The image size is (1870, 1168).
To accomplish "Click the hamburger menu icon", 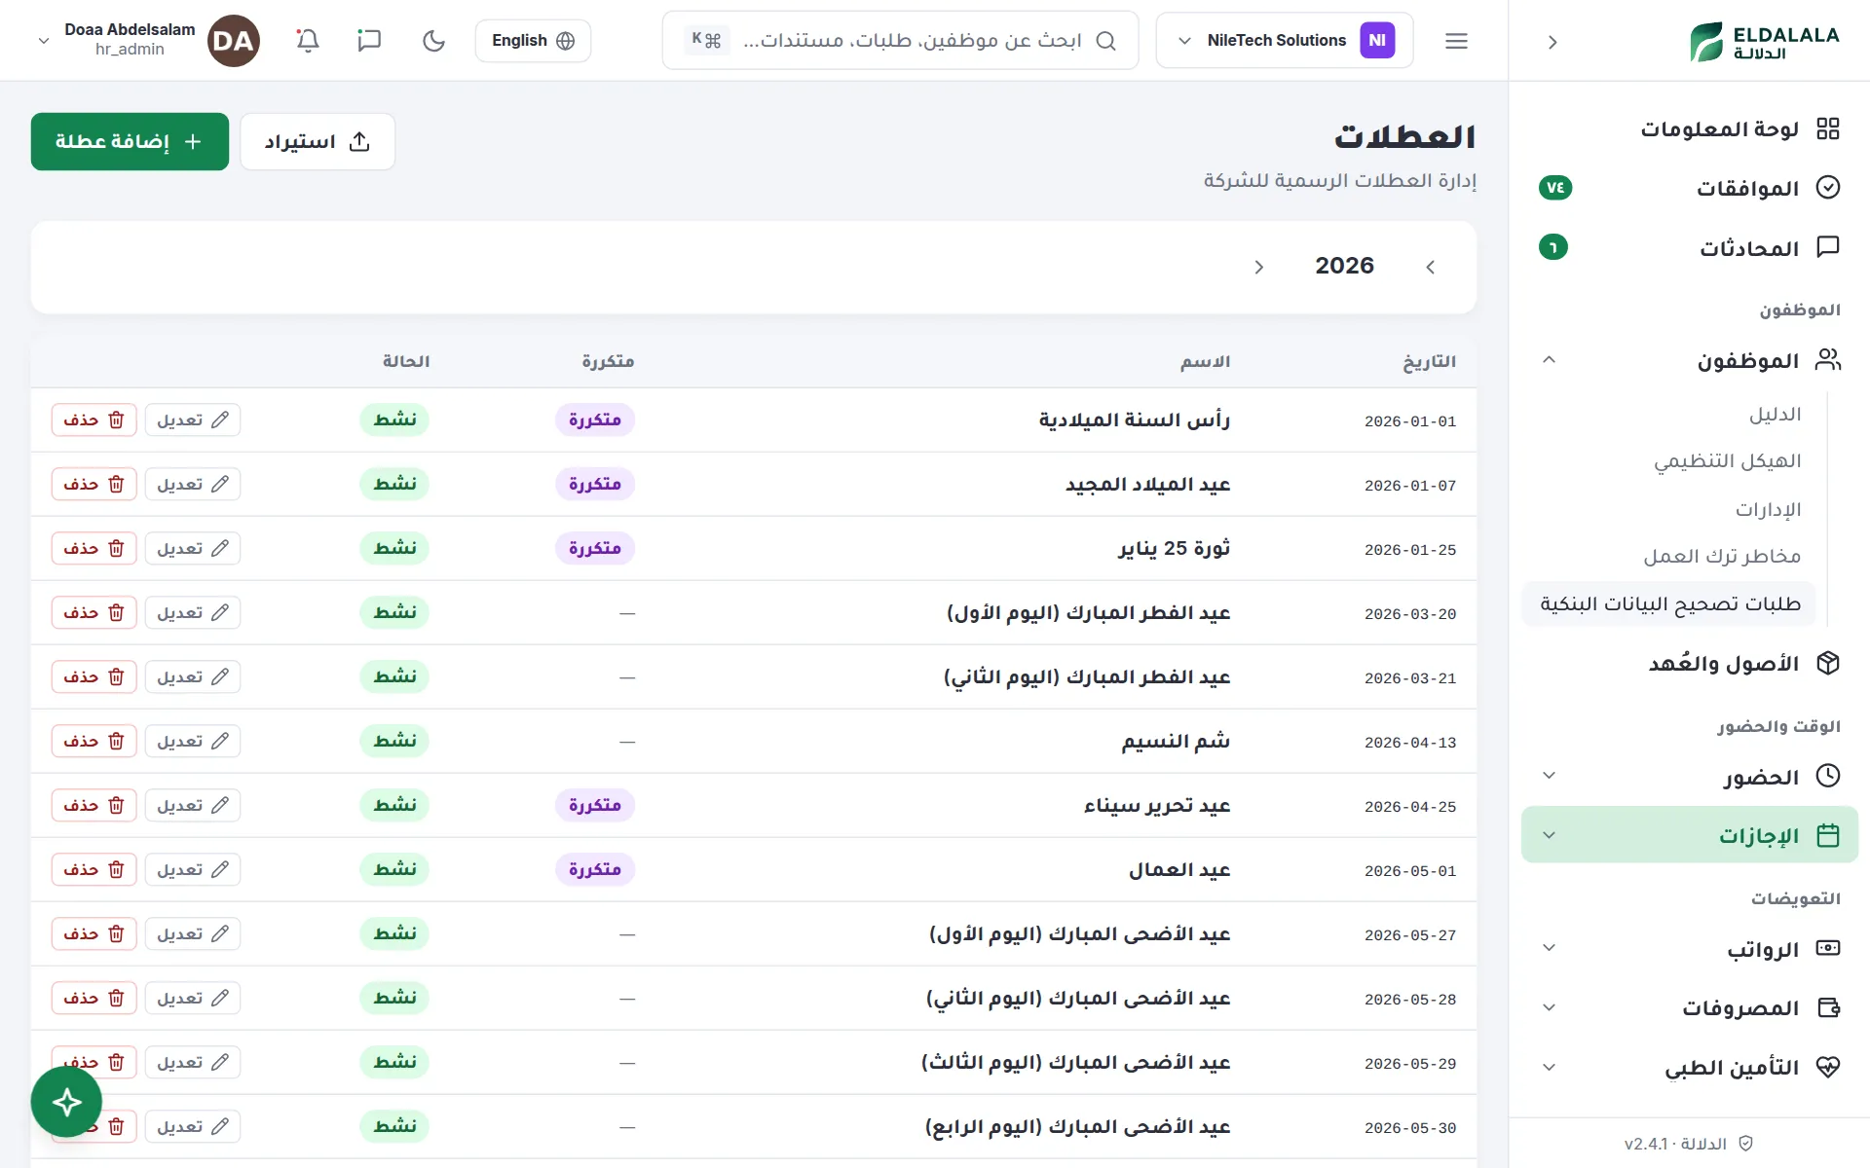I will (x=1456, y=41).
